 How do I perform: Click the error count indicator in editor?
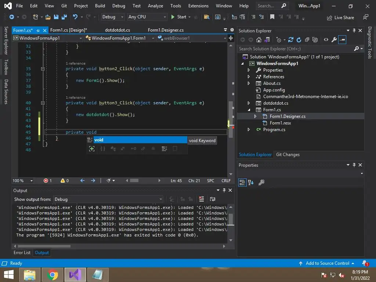48,180
